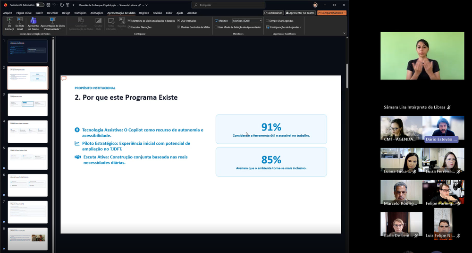Uncheck Executar Narrações checkbox
The image size is (472, 253).
129,27
